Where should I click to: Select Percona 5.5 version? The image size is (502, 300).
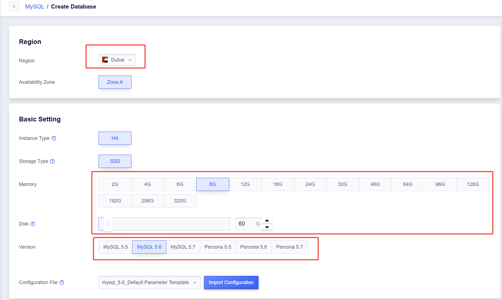pos(218,247)
